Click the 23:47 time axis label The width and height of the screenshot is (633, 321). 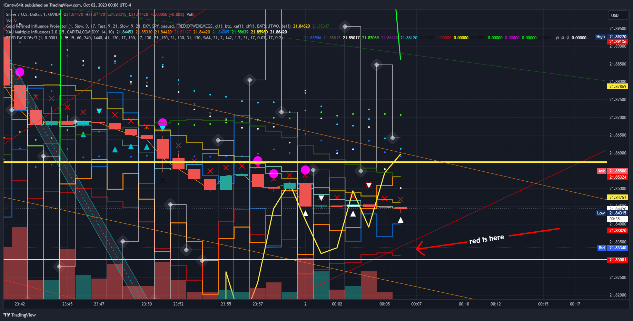tap(99, 304)
